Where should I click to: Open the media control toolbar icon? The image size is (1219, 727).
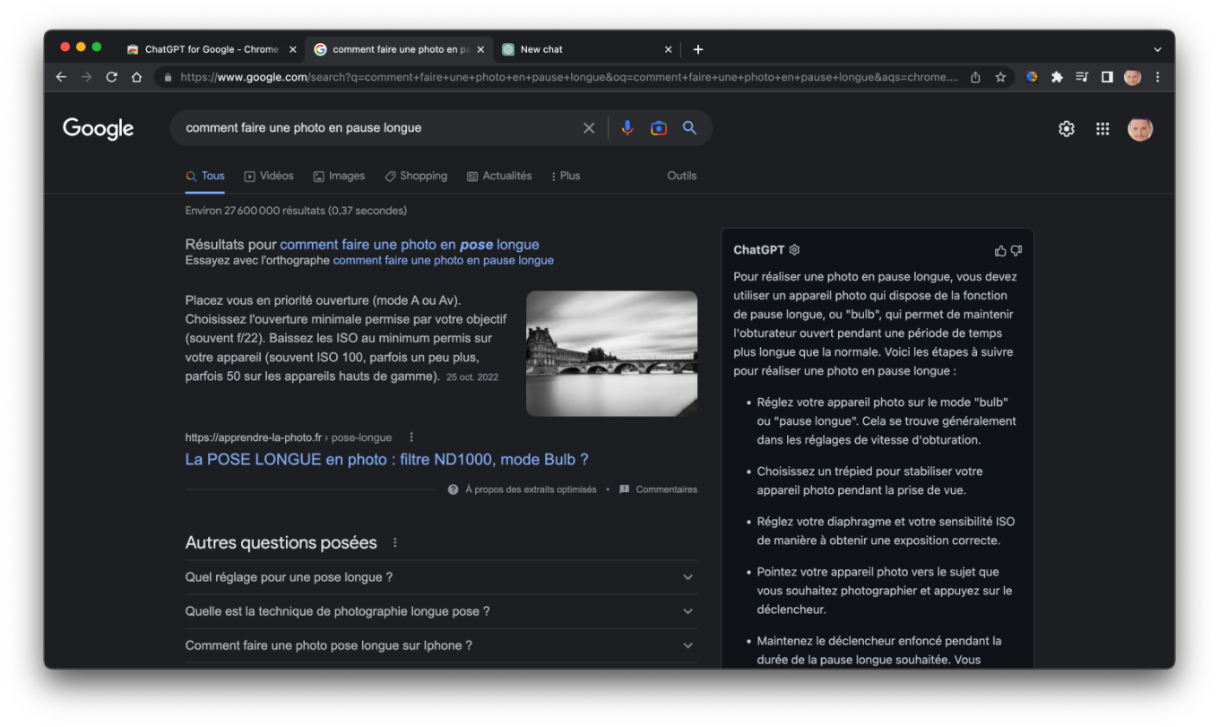(x=1082, y=77)
